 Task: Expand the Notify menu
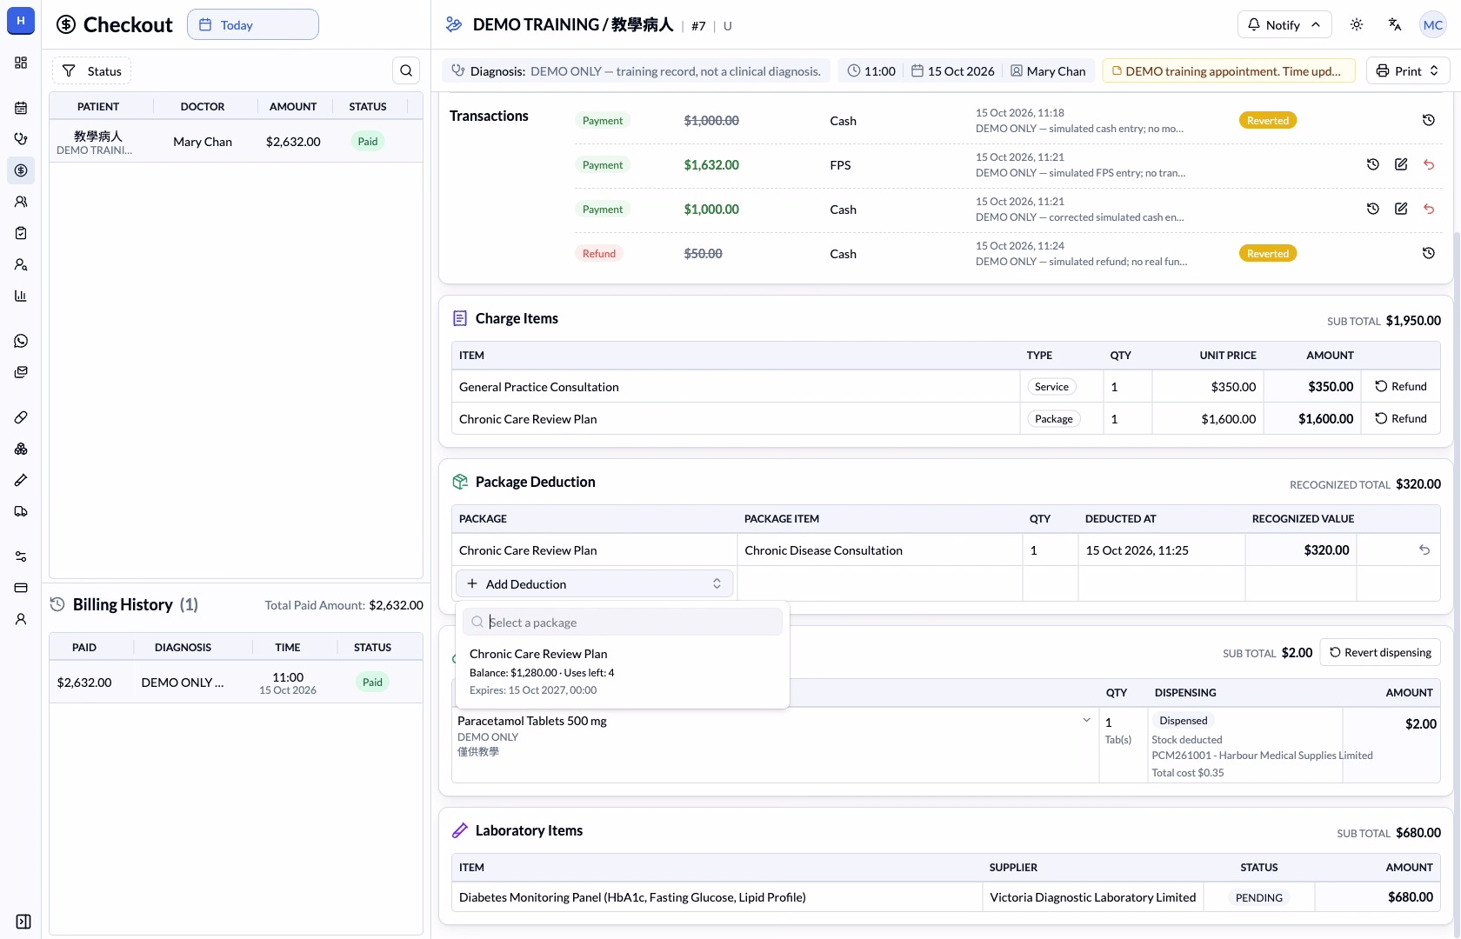click(x=1284, y=24)
